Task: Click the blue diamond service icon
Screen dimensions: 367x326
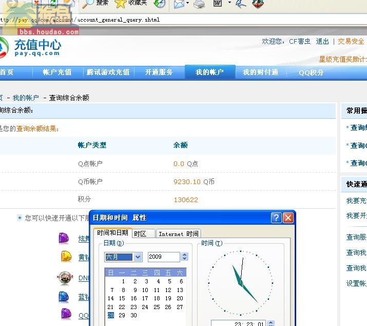Action: pos(64,297)
